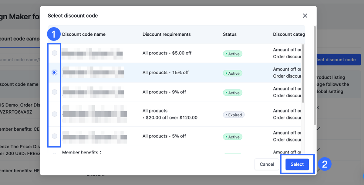The width and height of the screenshot is (364, 185).
Task: Click the Cancel button
Action: [x=267, y=164]
